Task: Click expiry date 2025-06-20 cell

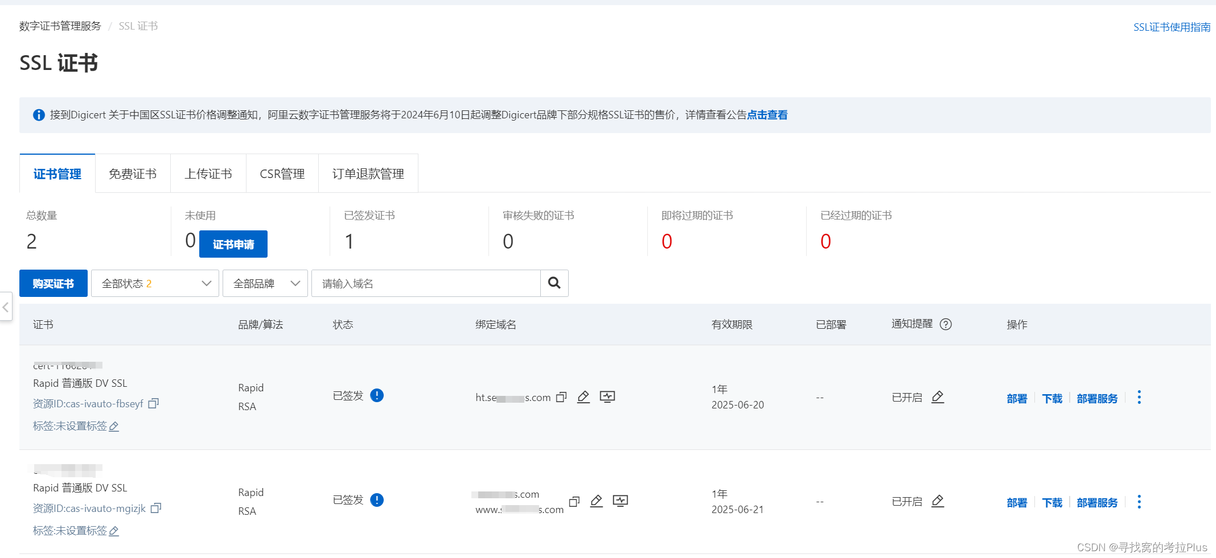Action: click(738, 404)
